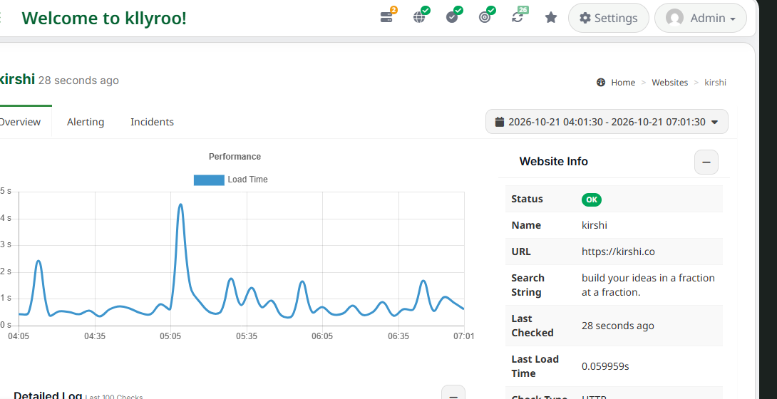The image size is (777, 399).
Task: Click the kirshi page title
Action: 17,79
